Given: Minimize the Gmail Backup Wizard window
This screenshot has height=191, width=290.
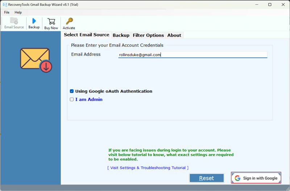Looking at the screenshot, I should pos(257,5).
